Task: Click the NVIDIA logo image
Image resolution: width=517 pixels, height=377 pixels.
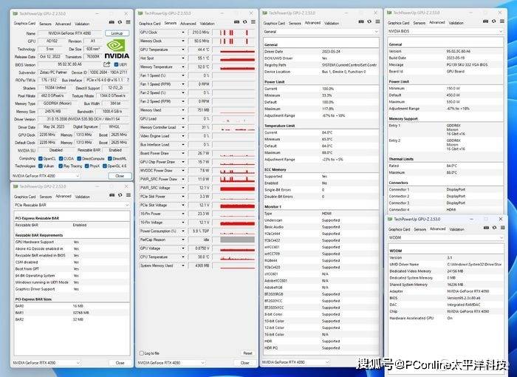Action: (117, 50)
